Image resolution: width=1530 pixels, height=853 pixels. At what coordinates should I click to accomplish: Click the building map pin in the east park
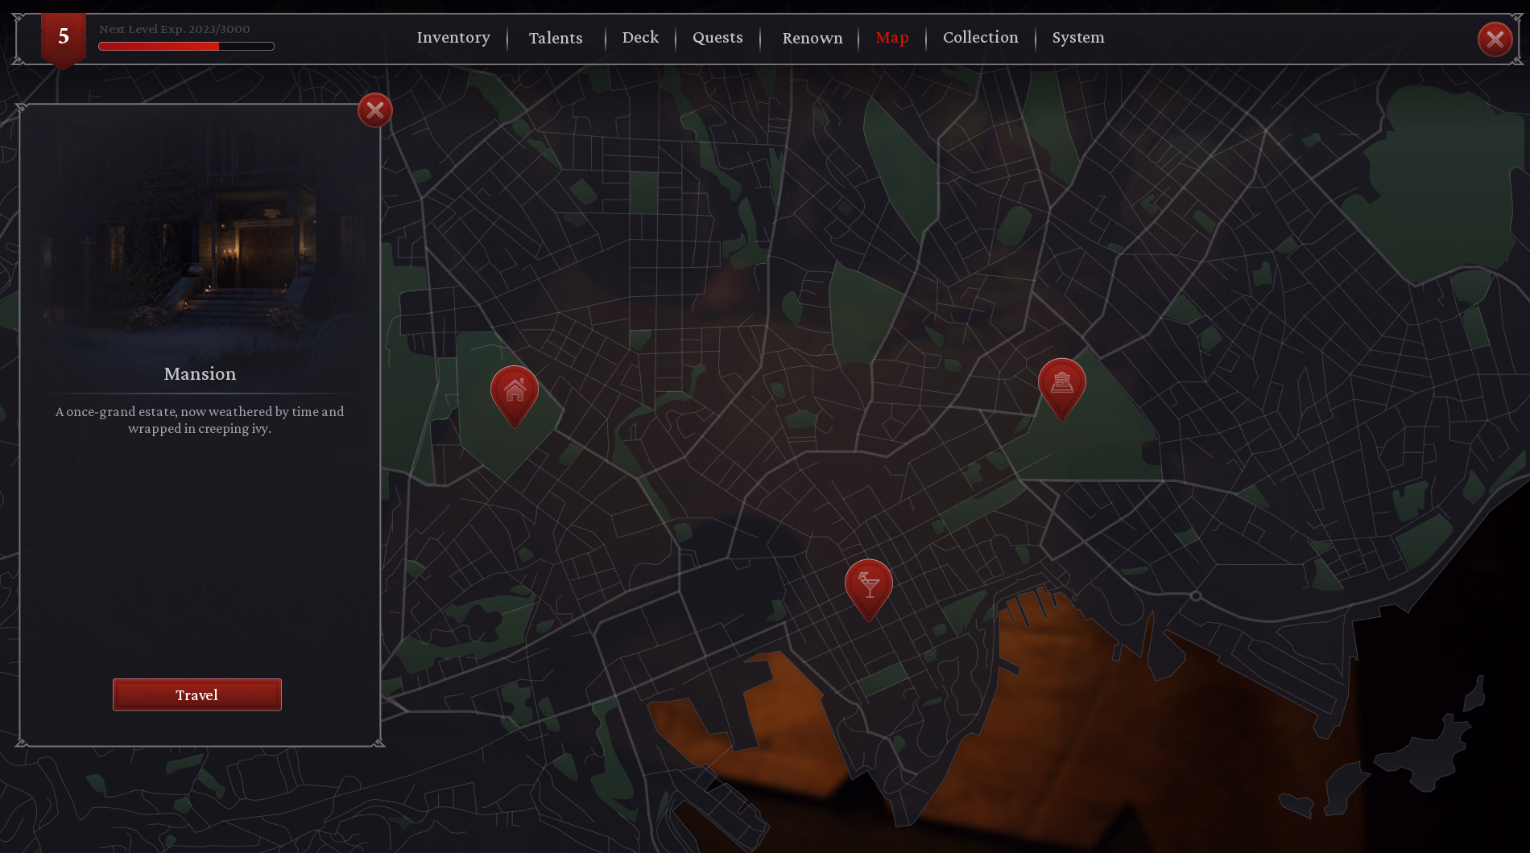click(1061, 384)
